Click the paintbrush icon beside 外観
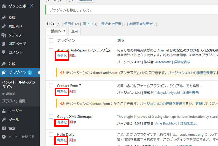This screenshot has height=146, width=218. click(x=4, y=64)
